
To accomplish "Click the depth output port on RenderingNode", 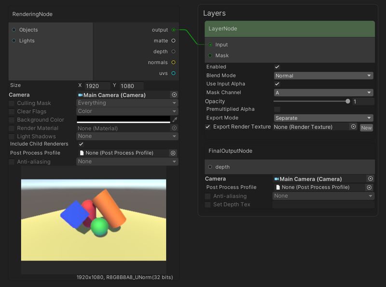I will (174, 52).
